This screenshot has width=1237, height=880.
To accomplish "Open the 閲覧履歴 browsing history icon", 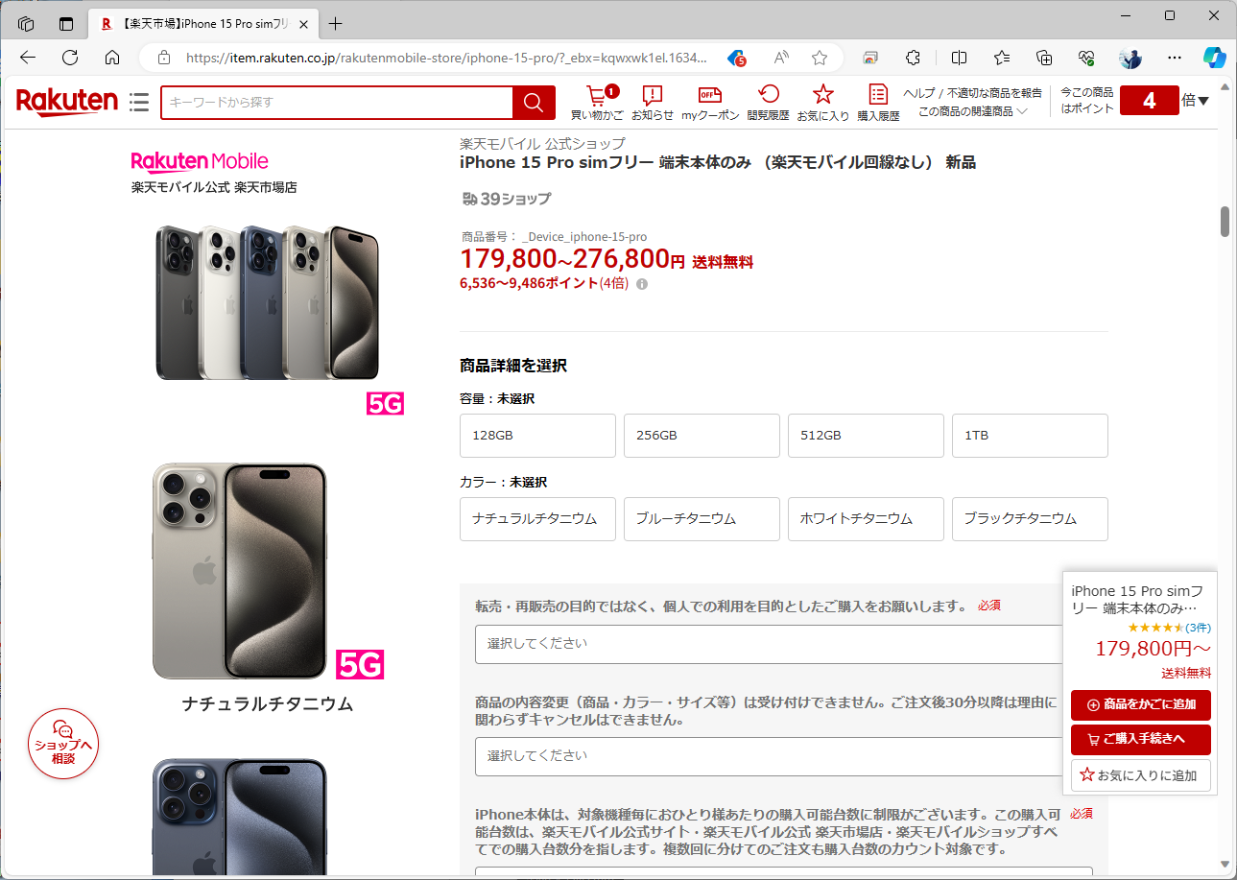I will pyautogui.click(x=768, y=103).
